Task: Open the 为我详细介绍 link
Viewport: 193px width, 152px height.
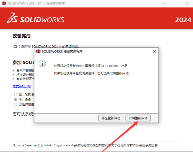Action: coord(22,86)
